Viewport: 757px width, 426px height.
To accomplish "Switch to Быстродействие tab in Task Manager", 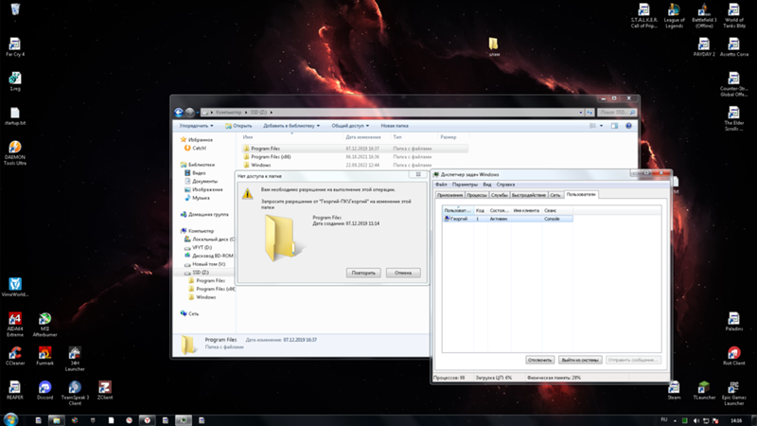I will [x=529, y=195].
